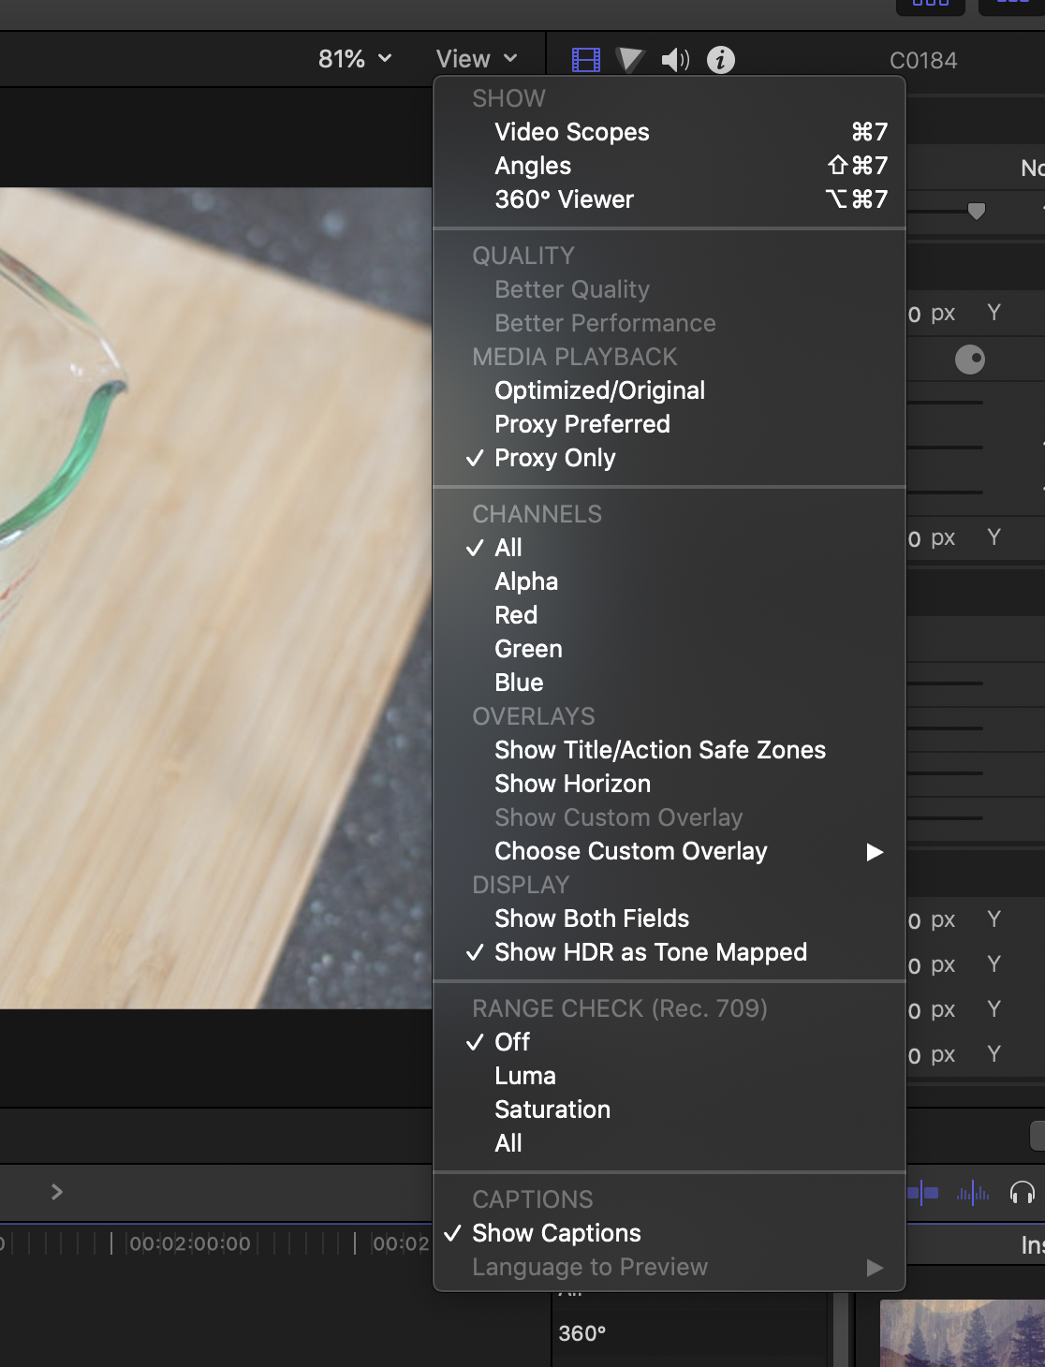Image resolution: width=1045 pixels, height=1367 pixels.
Task: Click the headphones solo icon
Action: coord(1022,1192)
